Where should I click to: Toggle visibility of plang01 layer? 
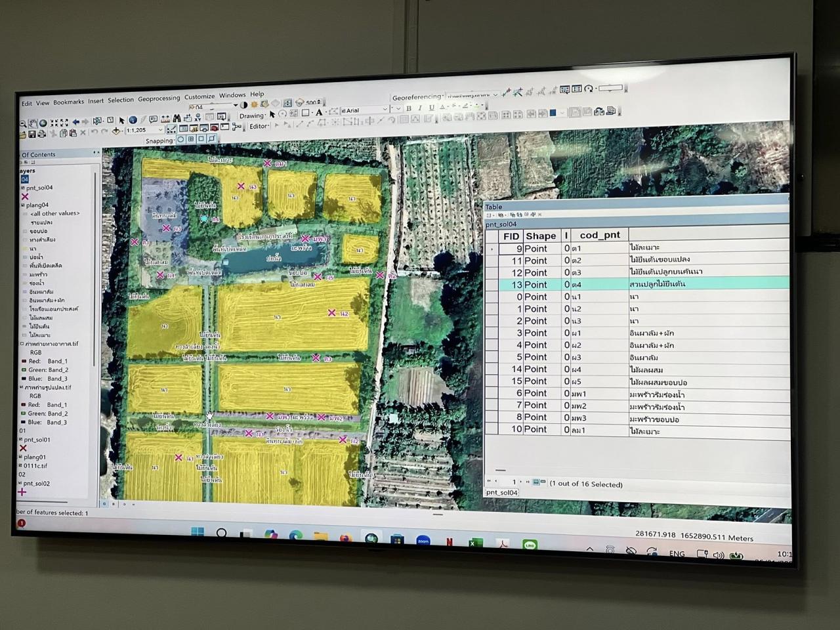click(x=20, y=456)
